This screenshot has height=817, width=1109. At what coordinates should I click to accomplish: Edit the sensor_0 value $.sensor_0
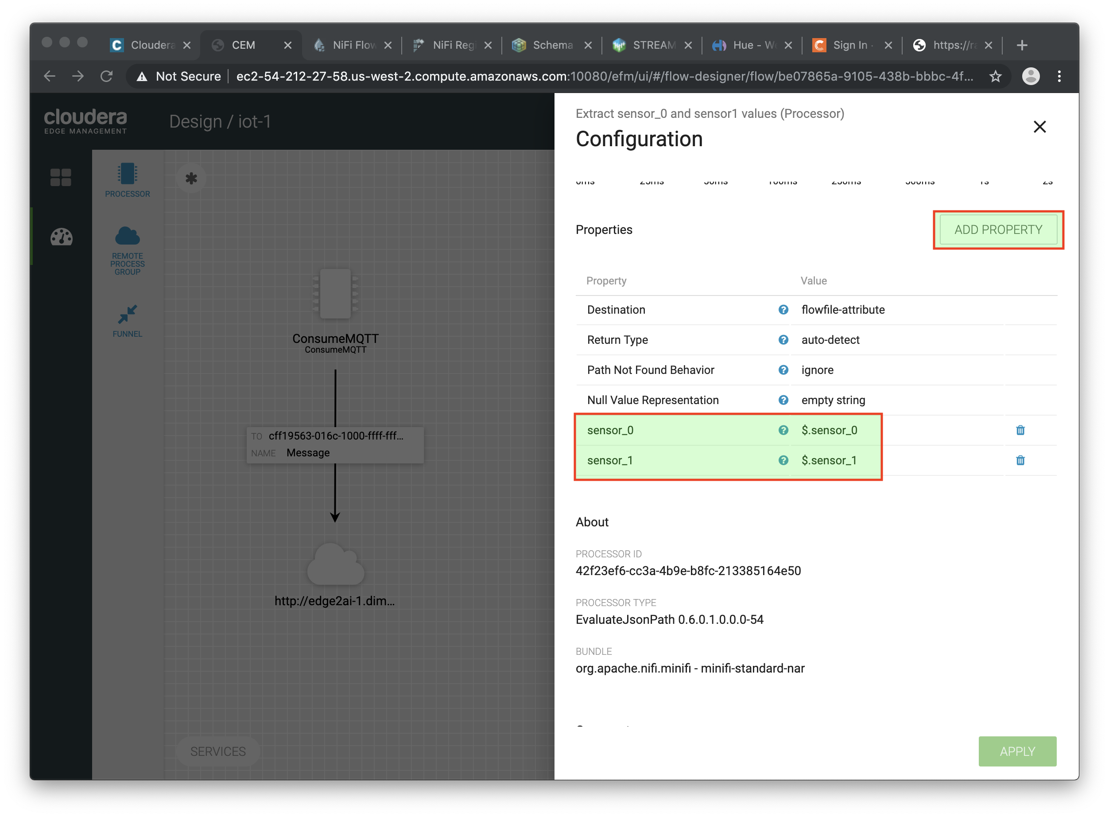tap(829, 430)
